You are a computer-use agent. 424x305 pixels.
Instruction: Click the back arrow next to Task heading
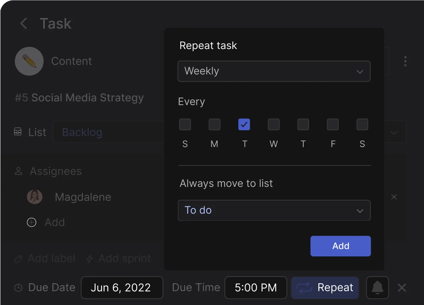[x=23, y=23]
